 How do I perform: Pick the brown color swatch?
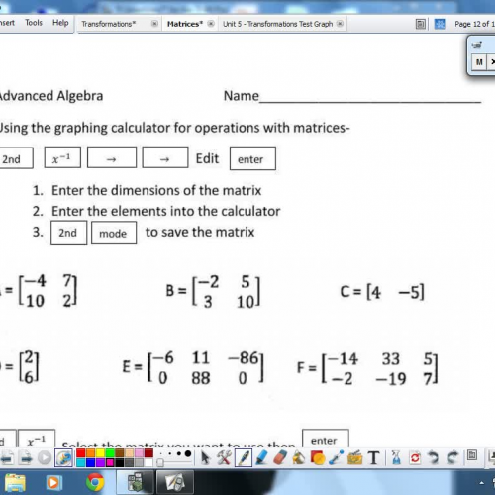pos(120,453)
